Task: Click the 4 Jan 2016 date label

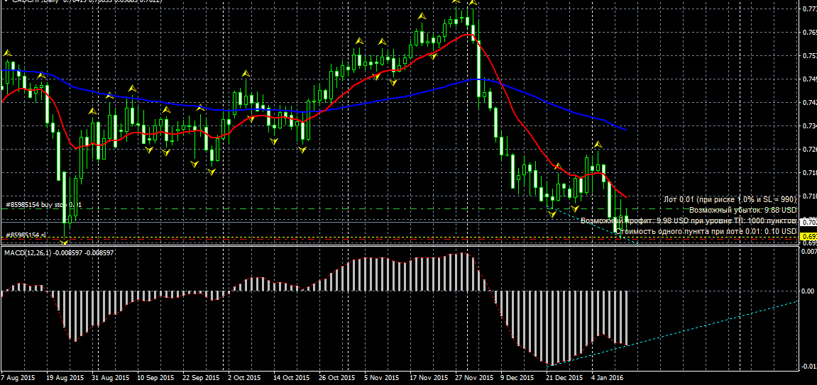Action: pos(608,377)
